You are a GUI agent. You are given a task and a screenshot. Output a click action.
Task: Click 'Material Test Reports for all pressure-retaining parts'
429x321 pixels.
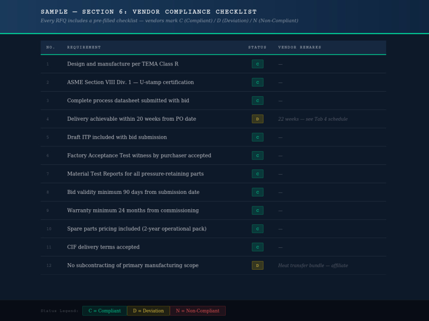point(136,174)
